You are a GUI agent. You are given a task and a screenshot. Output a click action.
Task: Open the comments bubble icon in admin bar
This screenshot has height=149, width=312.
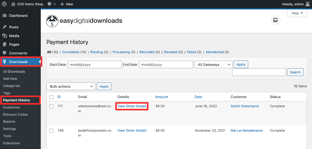tap(50, 4)
